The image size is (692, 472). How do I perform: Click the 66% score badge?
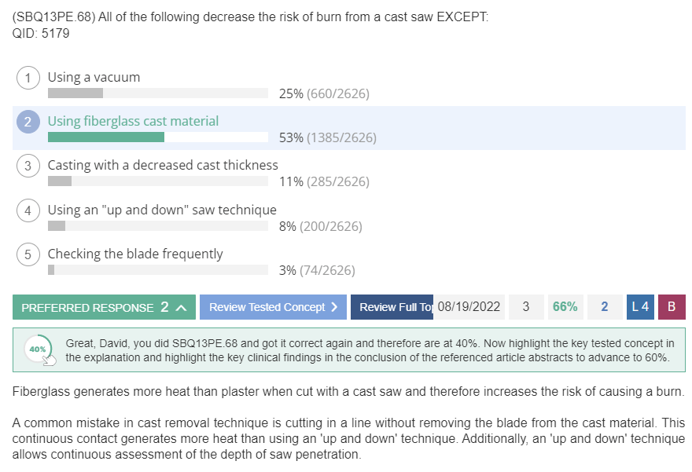point(565,307)
